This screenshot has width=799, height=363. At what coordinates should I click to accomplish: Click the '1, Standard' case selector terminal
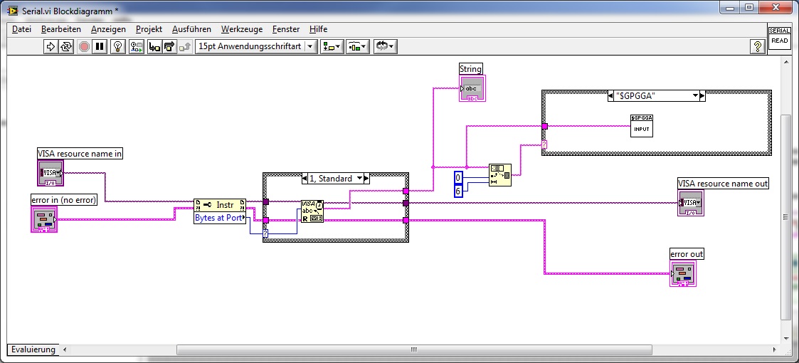point(265,234)
